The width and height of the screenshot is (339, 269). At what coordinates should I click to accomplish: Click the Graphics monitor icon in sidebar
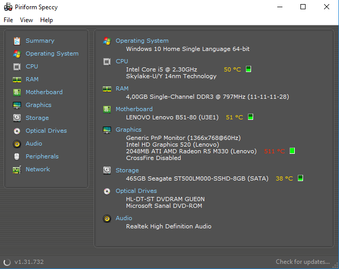coord(17,105)
